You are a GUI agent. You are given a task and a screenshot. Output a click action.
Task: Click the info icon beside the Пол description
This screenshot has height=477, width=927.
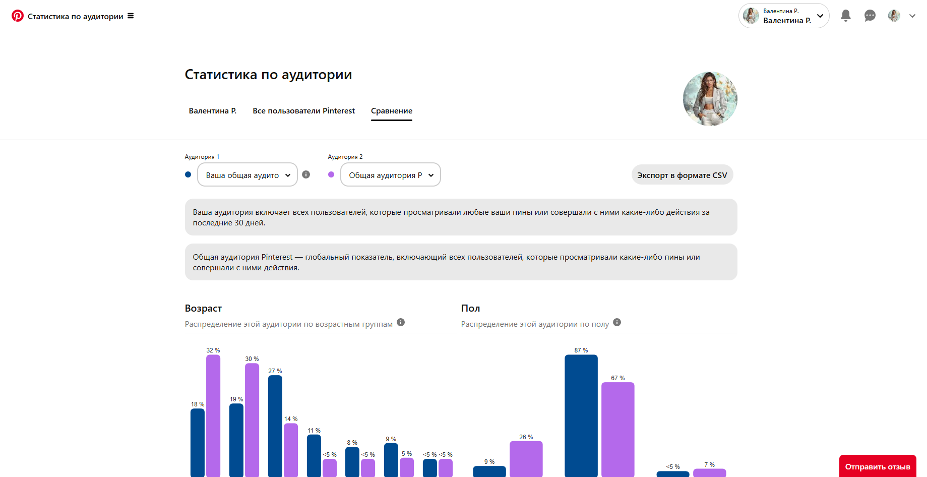(617, 322)
